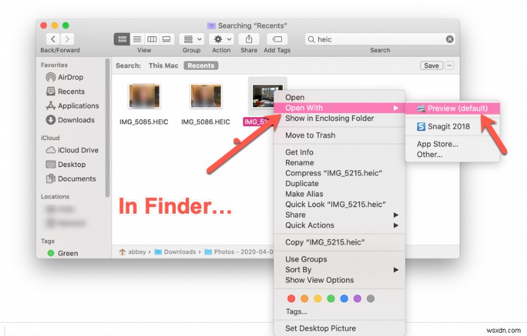Choose Get Info in context menu

[x=339, y=153]
